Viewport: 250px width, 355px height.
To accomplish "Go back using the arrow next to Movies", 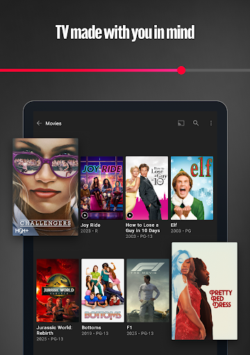I will point(39,123).
